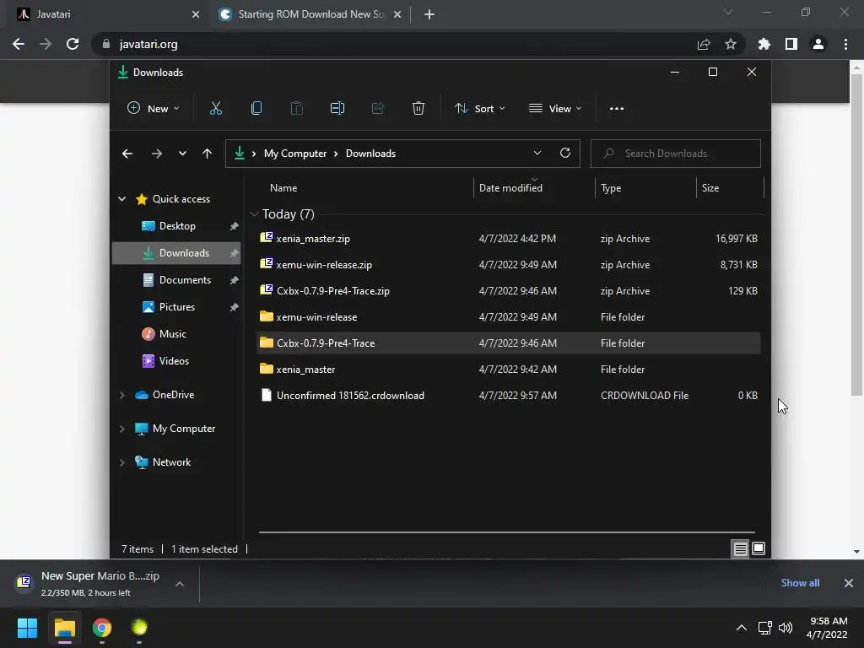Viewport: 864px width, 648px height.
Task: Click the Paste clipboard icon
Action: click(296, 109)
